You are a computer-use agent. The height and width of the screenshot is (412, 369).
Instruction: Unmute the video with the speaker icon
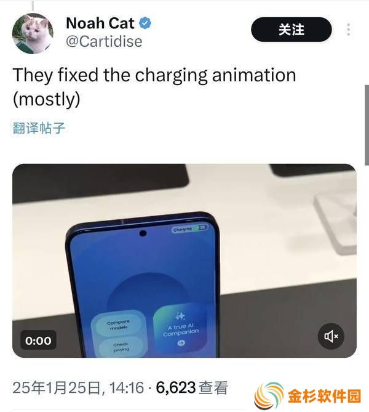coord(331,336)
